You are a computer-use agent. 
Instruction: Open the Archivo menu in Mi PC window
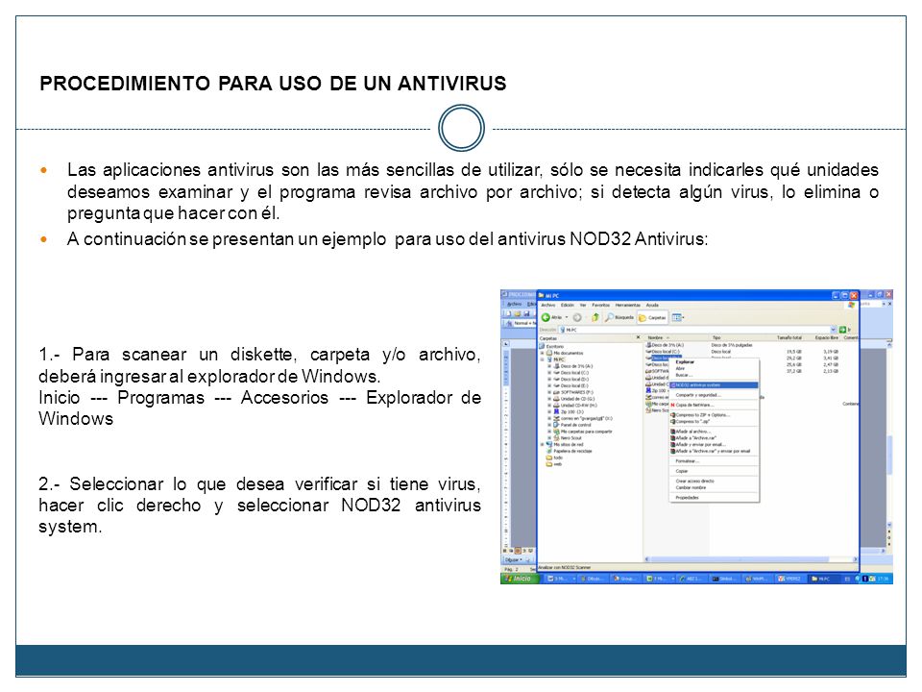point(548,305)
